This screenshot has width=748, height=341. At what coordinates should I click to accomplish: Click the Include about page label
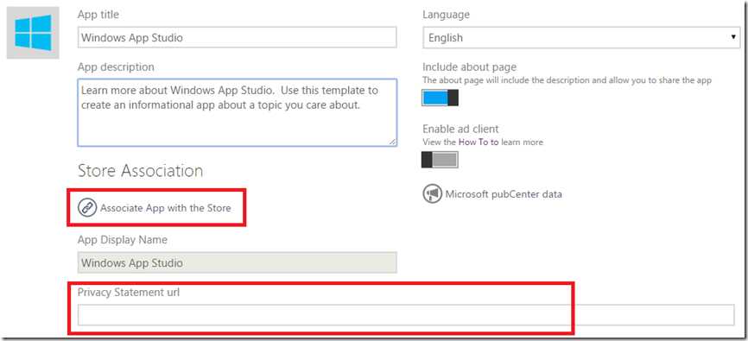469,67
